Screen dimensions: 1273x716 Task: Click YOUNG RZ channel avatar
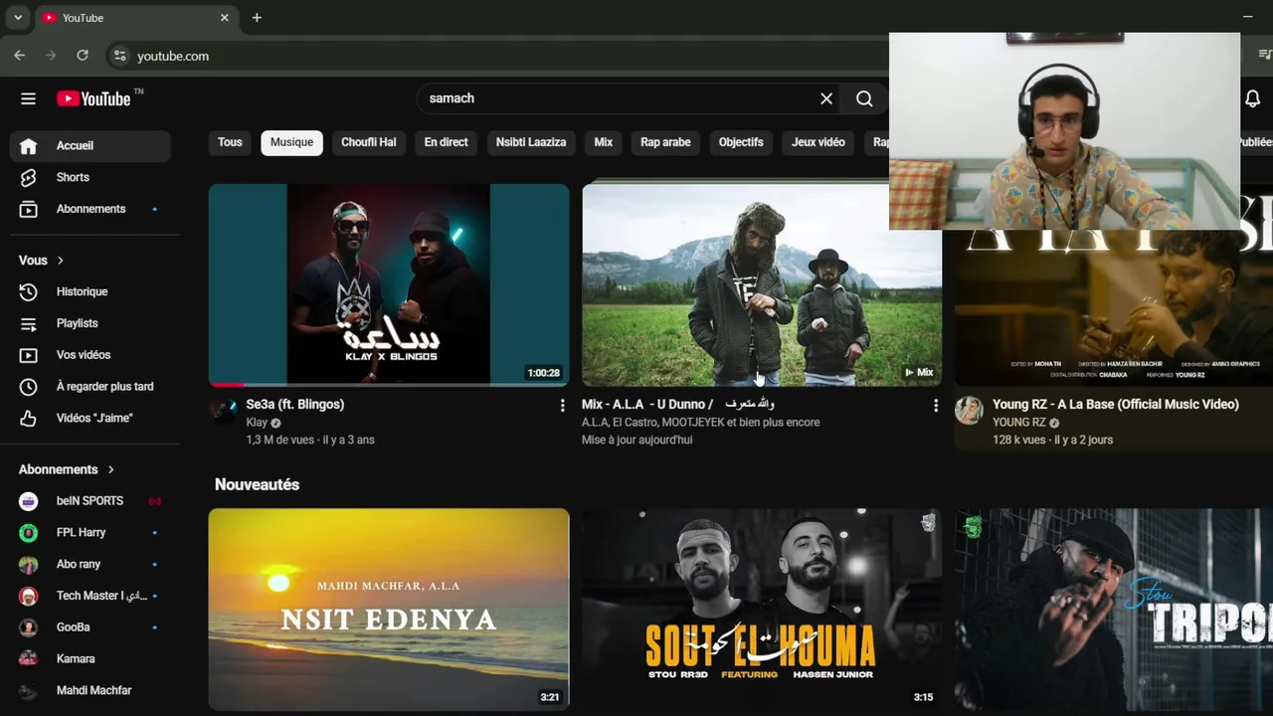click(969, 411)
